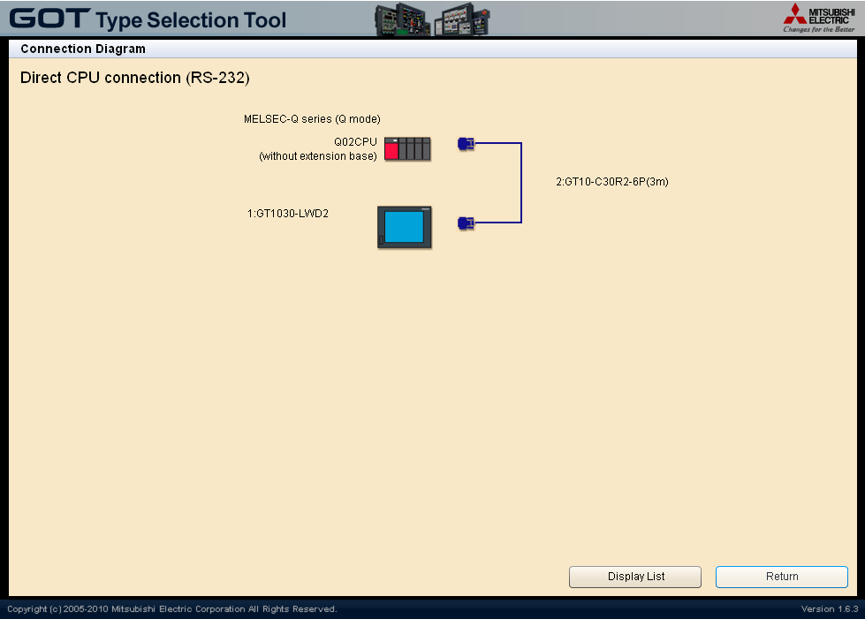Click the Mitsubishi copyright notice
The height and width of the screenshot is (619, 865).
[x=171, y=609]
